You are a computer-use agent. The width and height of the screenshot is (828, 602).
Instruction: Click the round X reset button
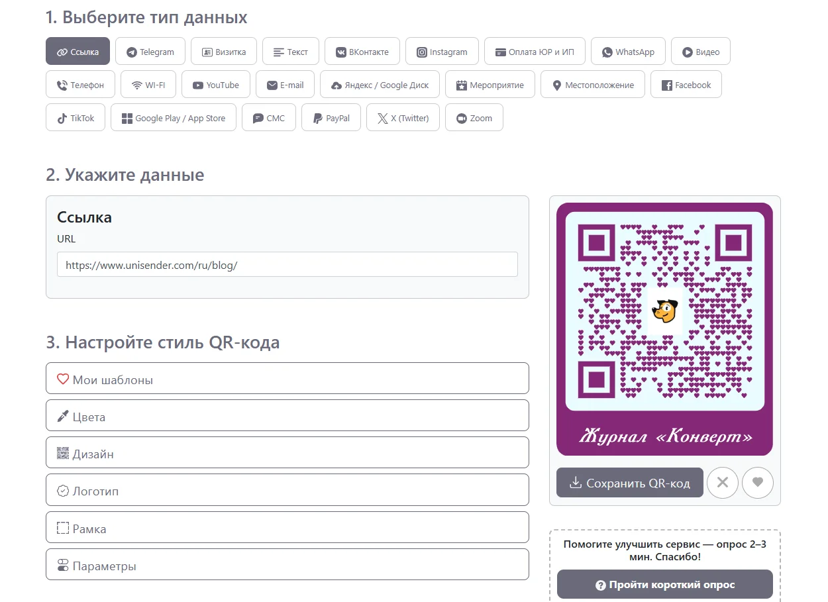coord(723,483)
